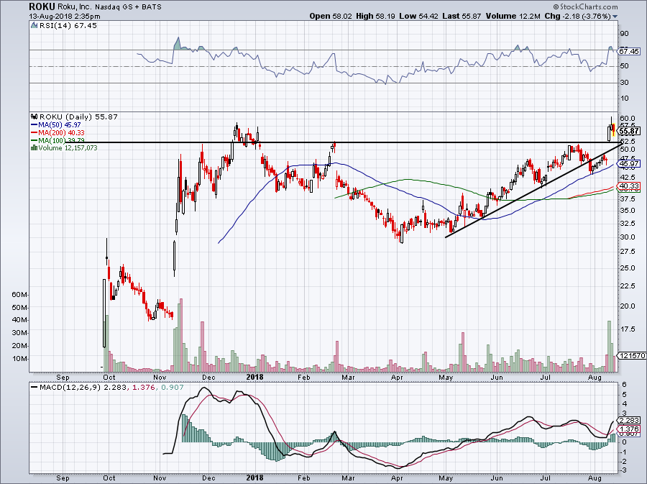Image resolution: width=647 pixels, height=484 pixels.
Task: Click the 'Chg -2.18 (-3.76%)' value
Action: click(x=578, y=16)
